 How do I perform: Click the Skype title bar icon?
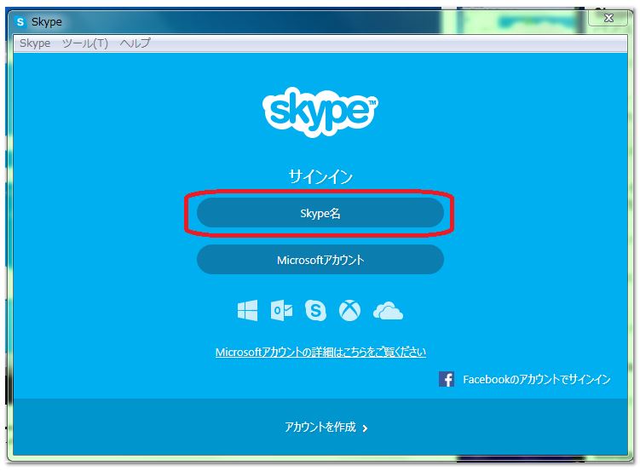click(x=20, y=21)
